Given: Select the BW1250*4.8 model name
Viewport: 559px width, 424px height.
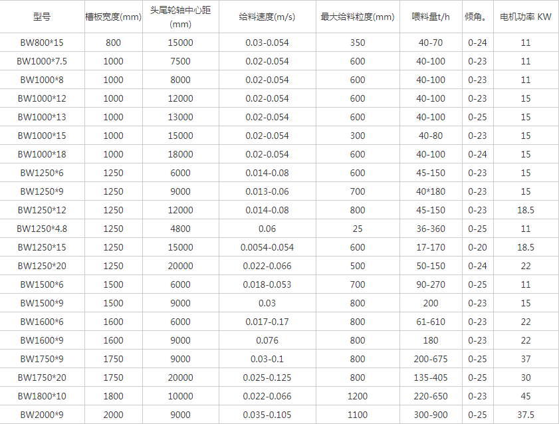Looking at the screenshot, I should (x=41, y=229).
